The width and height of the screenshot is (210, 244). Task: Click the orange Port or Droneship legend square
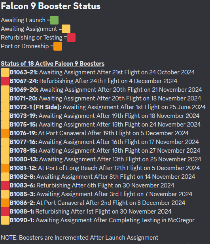point(58,46)
